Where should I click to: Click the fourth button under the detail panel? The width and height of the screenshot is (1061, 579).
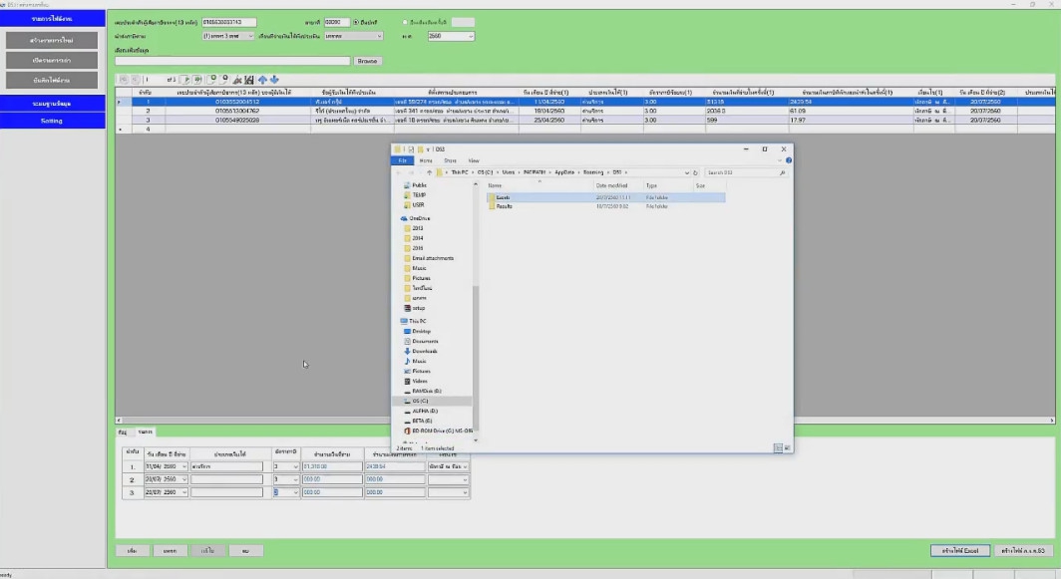(x=245, y=550)
